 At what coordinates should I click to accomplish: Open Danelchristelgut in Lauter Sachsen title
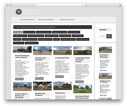22,56
